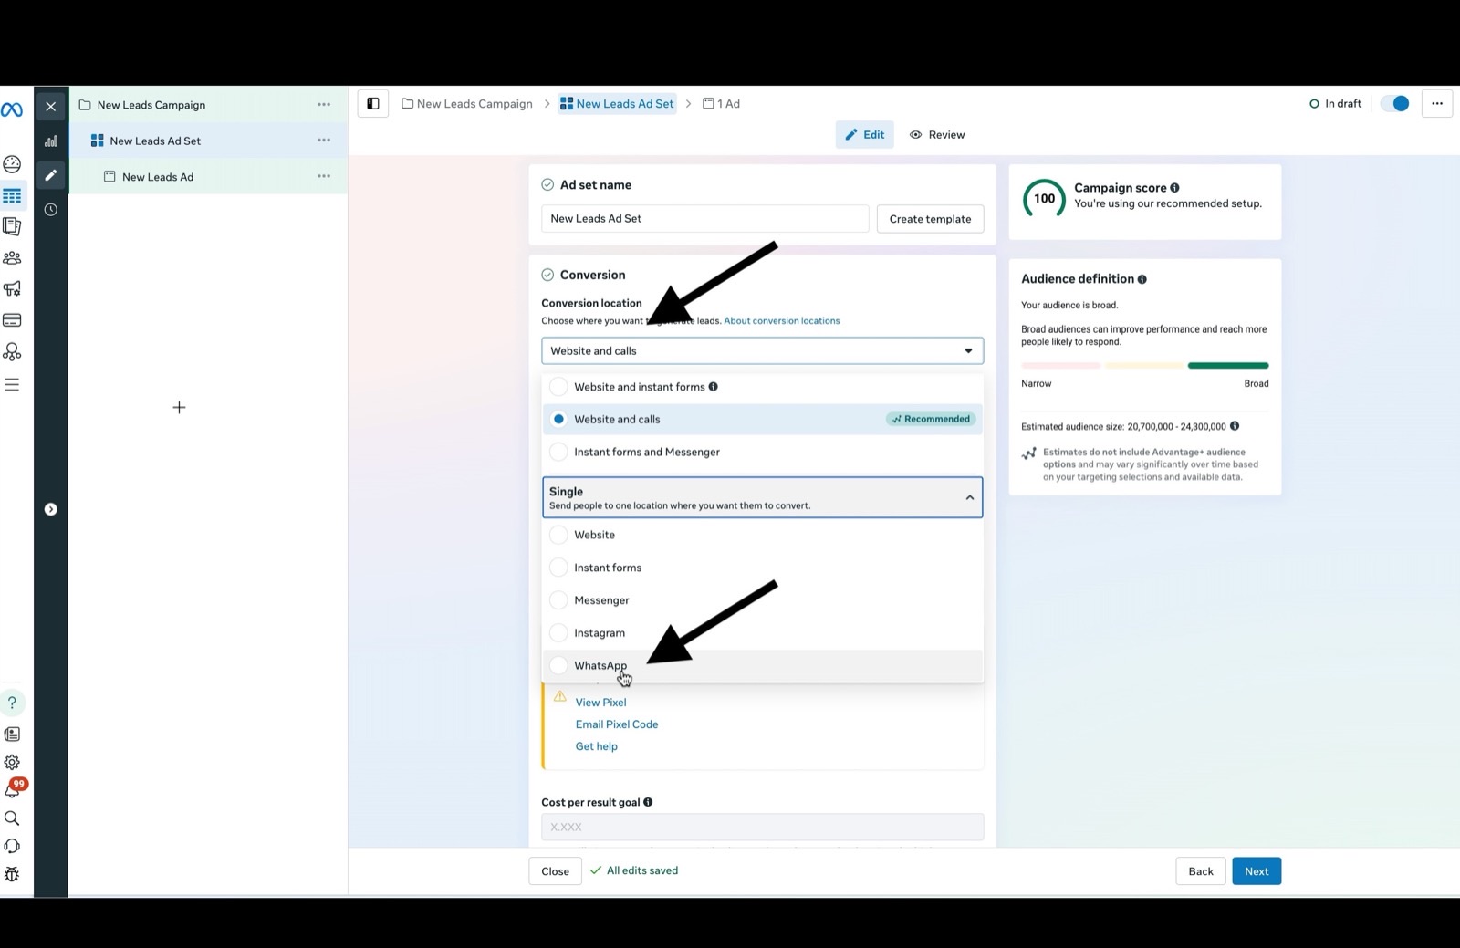Go to 1 Ad breadcrumb
Viewport: 1460px width, 948px height.
721,104
